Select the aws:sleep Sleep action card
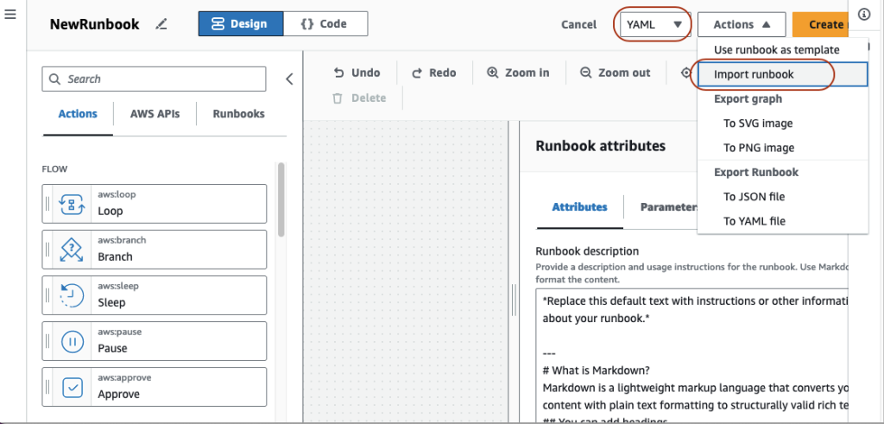The image size is (884, 424). pyautogui.click(x=154, y=294)
